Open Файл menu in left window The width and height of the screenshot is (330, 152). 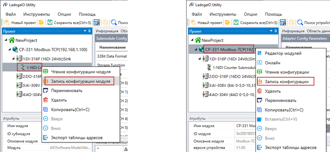11,14
